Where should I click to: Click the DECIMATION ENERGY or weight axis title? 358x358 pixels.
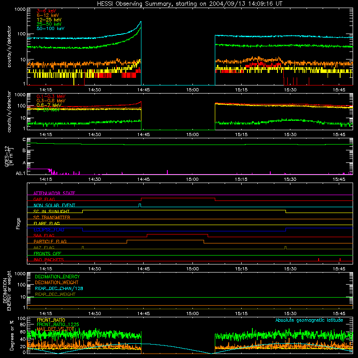(x=7, y=290)
